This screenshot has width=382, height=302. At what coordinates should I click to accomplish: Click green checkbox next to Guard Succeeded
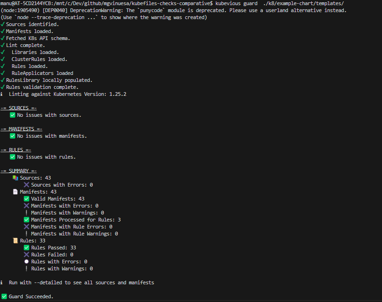4,296
